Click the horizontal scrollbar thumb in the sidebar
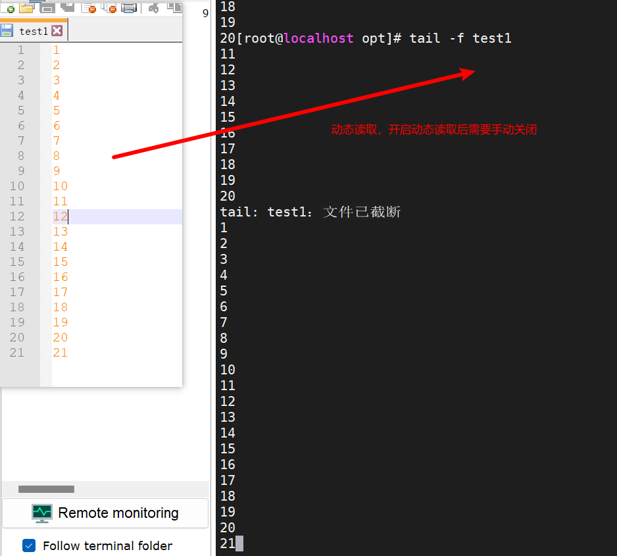Image resolution: width=617 pixels, height=556 pixels. click(x=45, y=489)
